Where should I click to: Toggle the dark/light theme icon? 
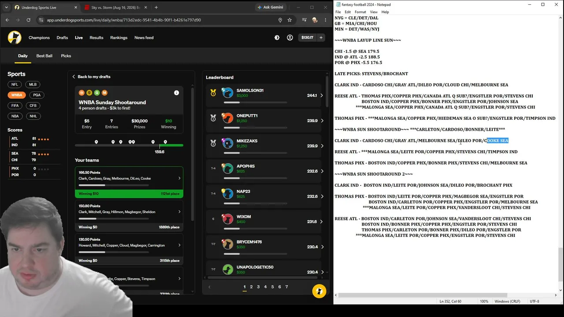coord(277,38)
